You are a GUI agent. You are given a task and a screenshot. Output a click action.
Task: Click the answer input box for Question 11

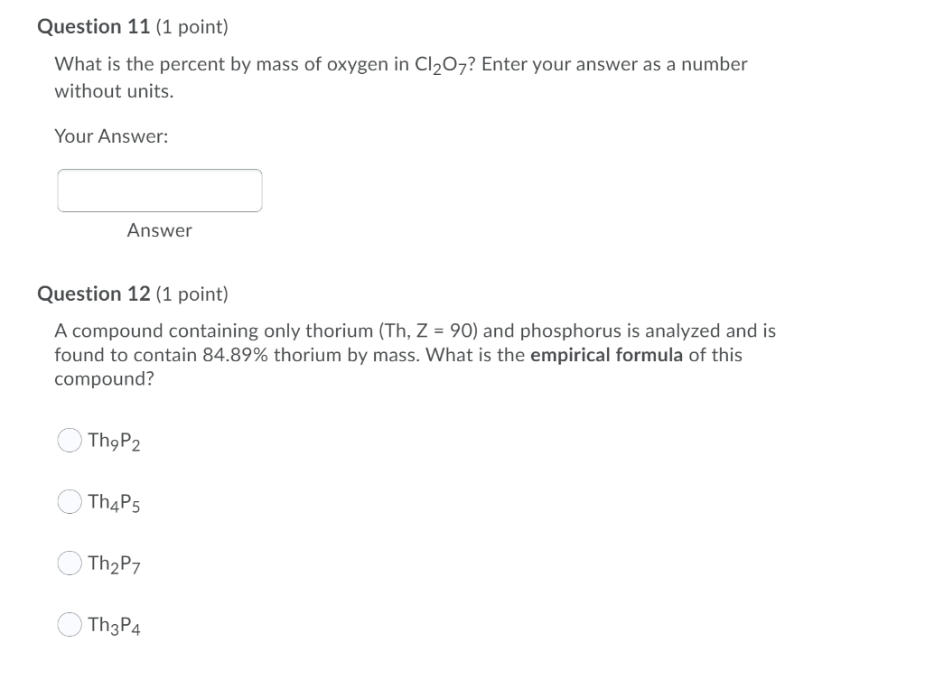[x=160, y=190]
